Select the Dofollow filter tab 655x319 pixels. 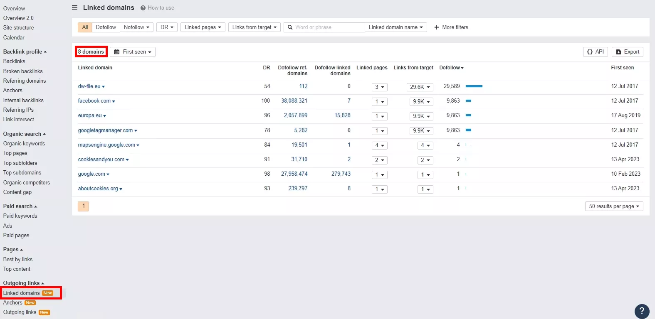106,27
